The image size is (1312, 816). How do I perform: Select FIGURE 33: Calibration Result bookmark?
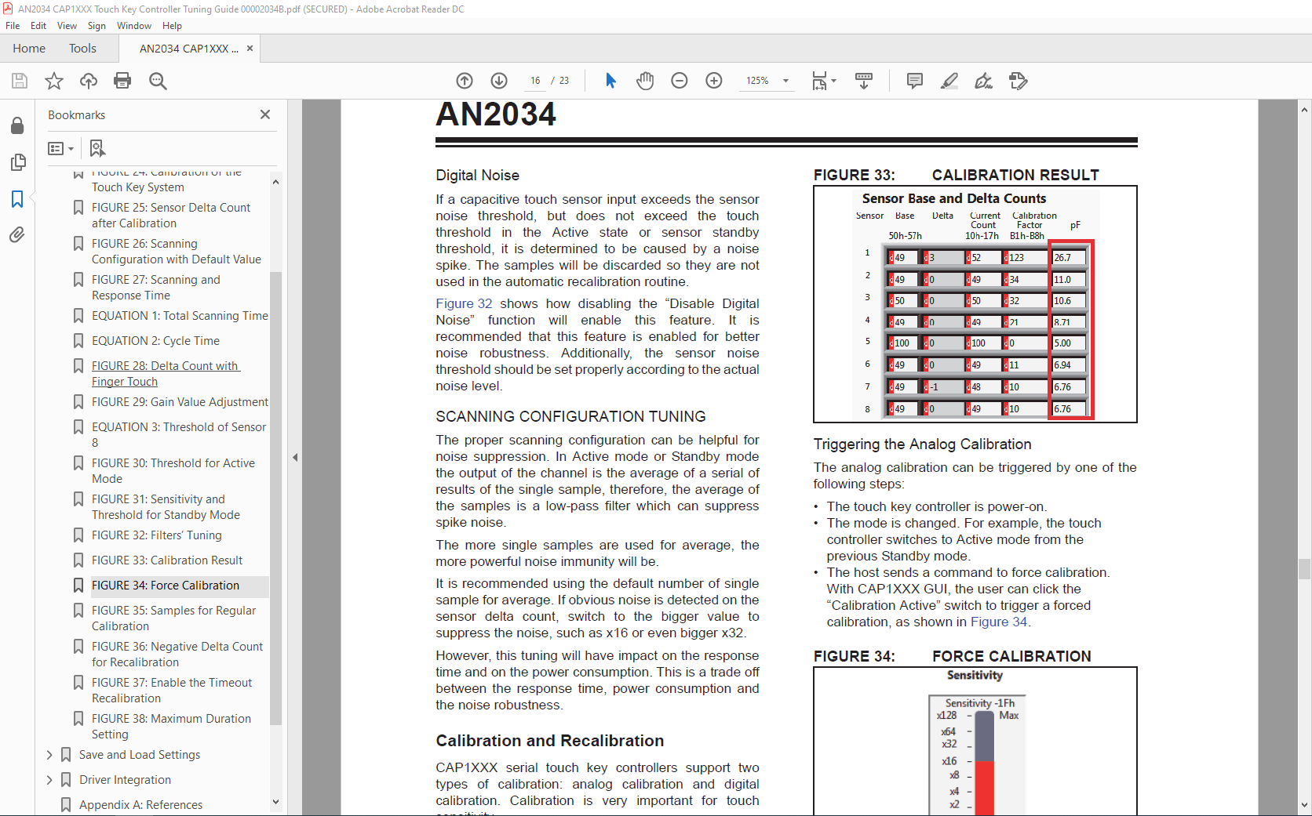167,560
